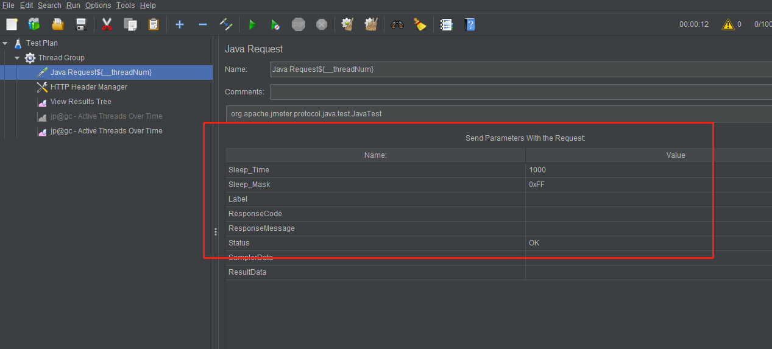Click the Copy icon in toolbar
Viewport: 772px width, 349px height.
click(x=130, y=24)
